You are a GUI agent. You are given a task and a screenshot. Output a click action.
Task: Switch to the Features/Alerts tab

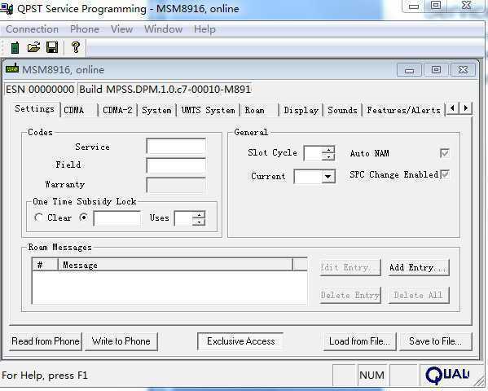[403, 110]
